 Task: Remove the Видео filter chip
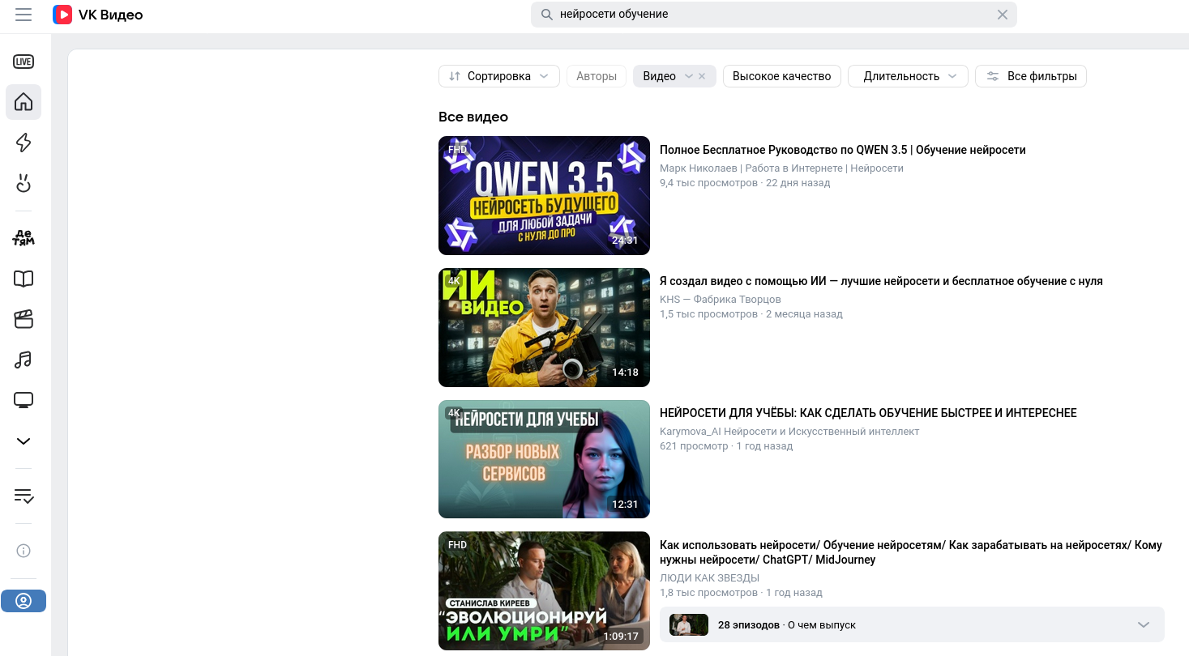[x=702, y=76]
